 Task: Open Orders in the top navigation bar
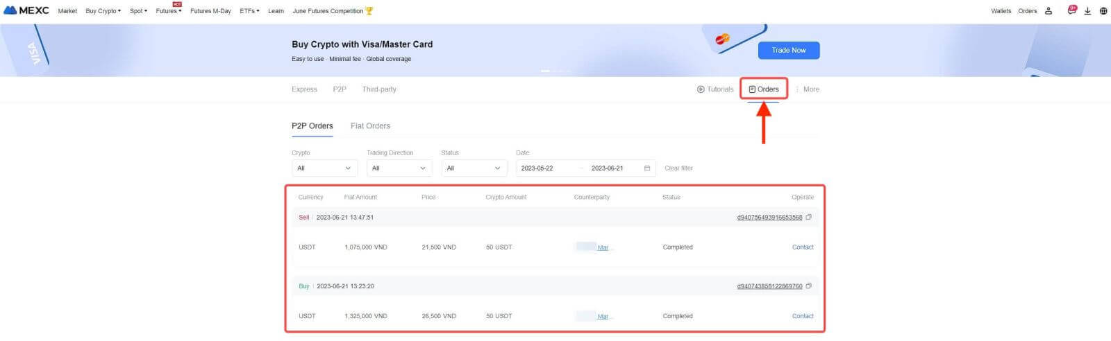1027,11
